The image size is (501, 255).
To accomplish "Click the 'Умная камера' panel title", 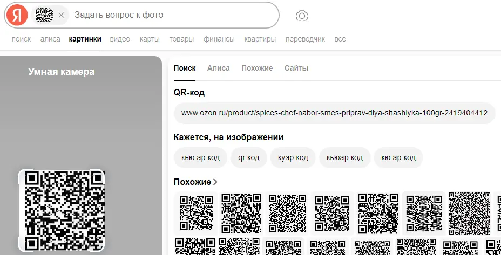I will pyautogui.click(x=62, y=72).
